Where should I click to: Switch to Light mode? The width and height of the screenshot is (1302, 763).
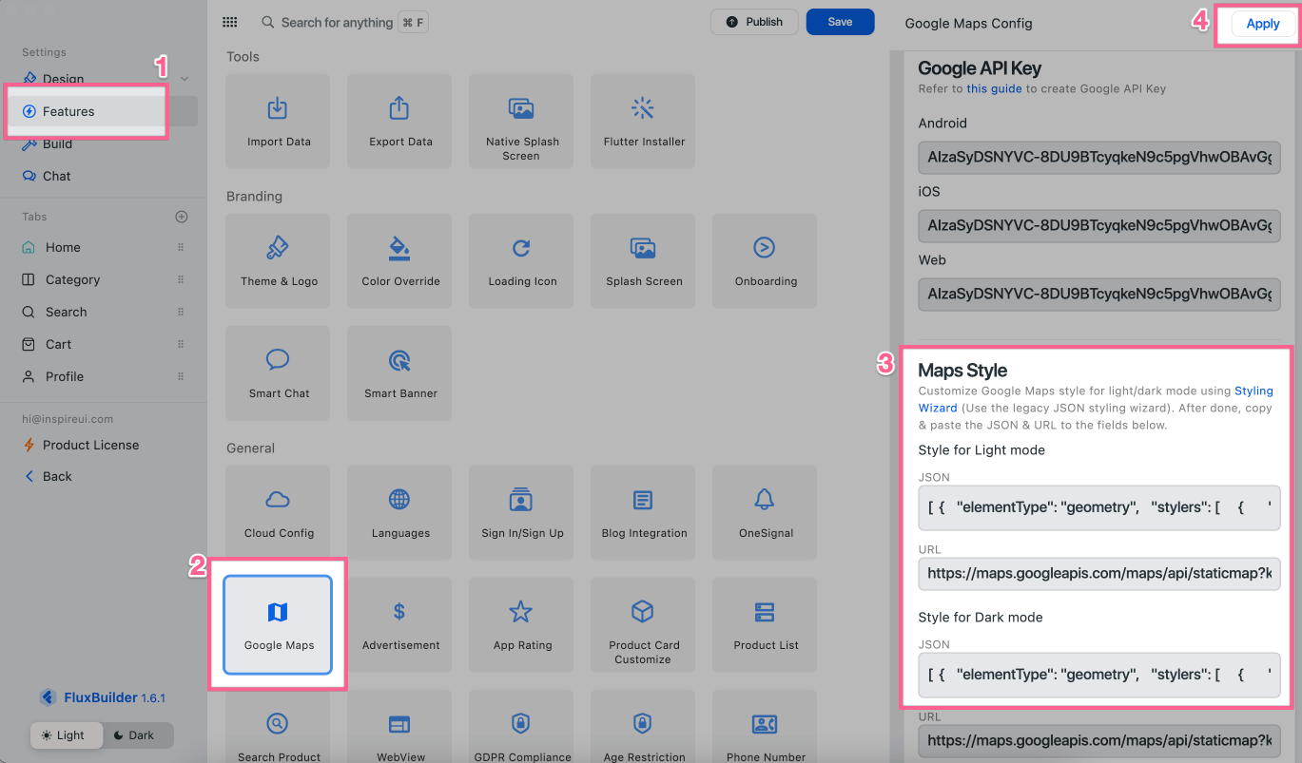pyautogui.click(x=61, y=735)
